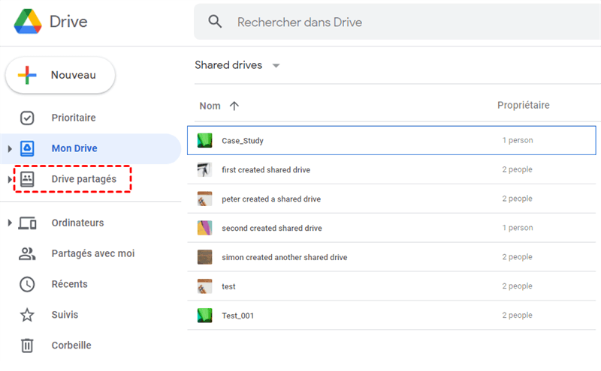Click the Propriétaire column header

pyautogui.click(x=523, y=105)
